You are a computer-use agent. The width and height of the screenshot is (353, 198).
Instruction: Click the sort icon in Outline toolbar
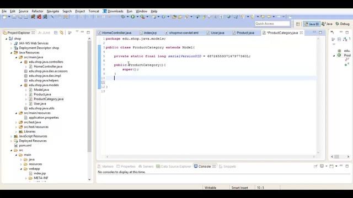point(345,40)
